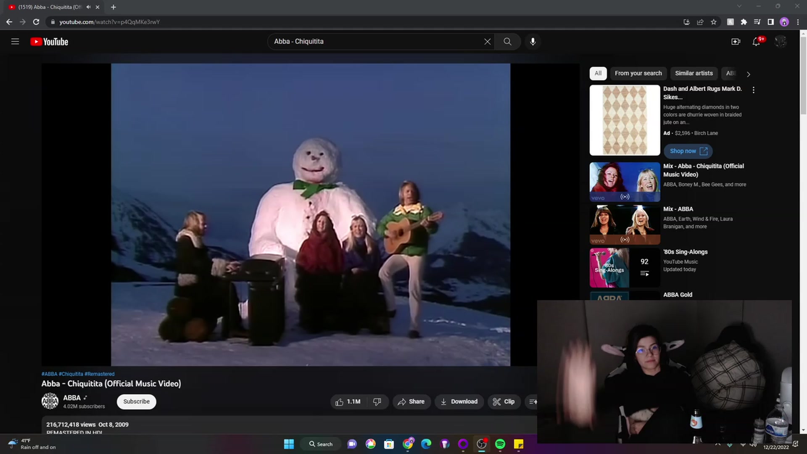Screen dimensions: 807x454
Task: Open the YouTube account avatar menu
Action: click(781, 42)
